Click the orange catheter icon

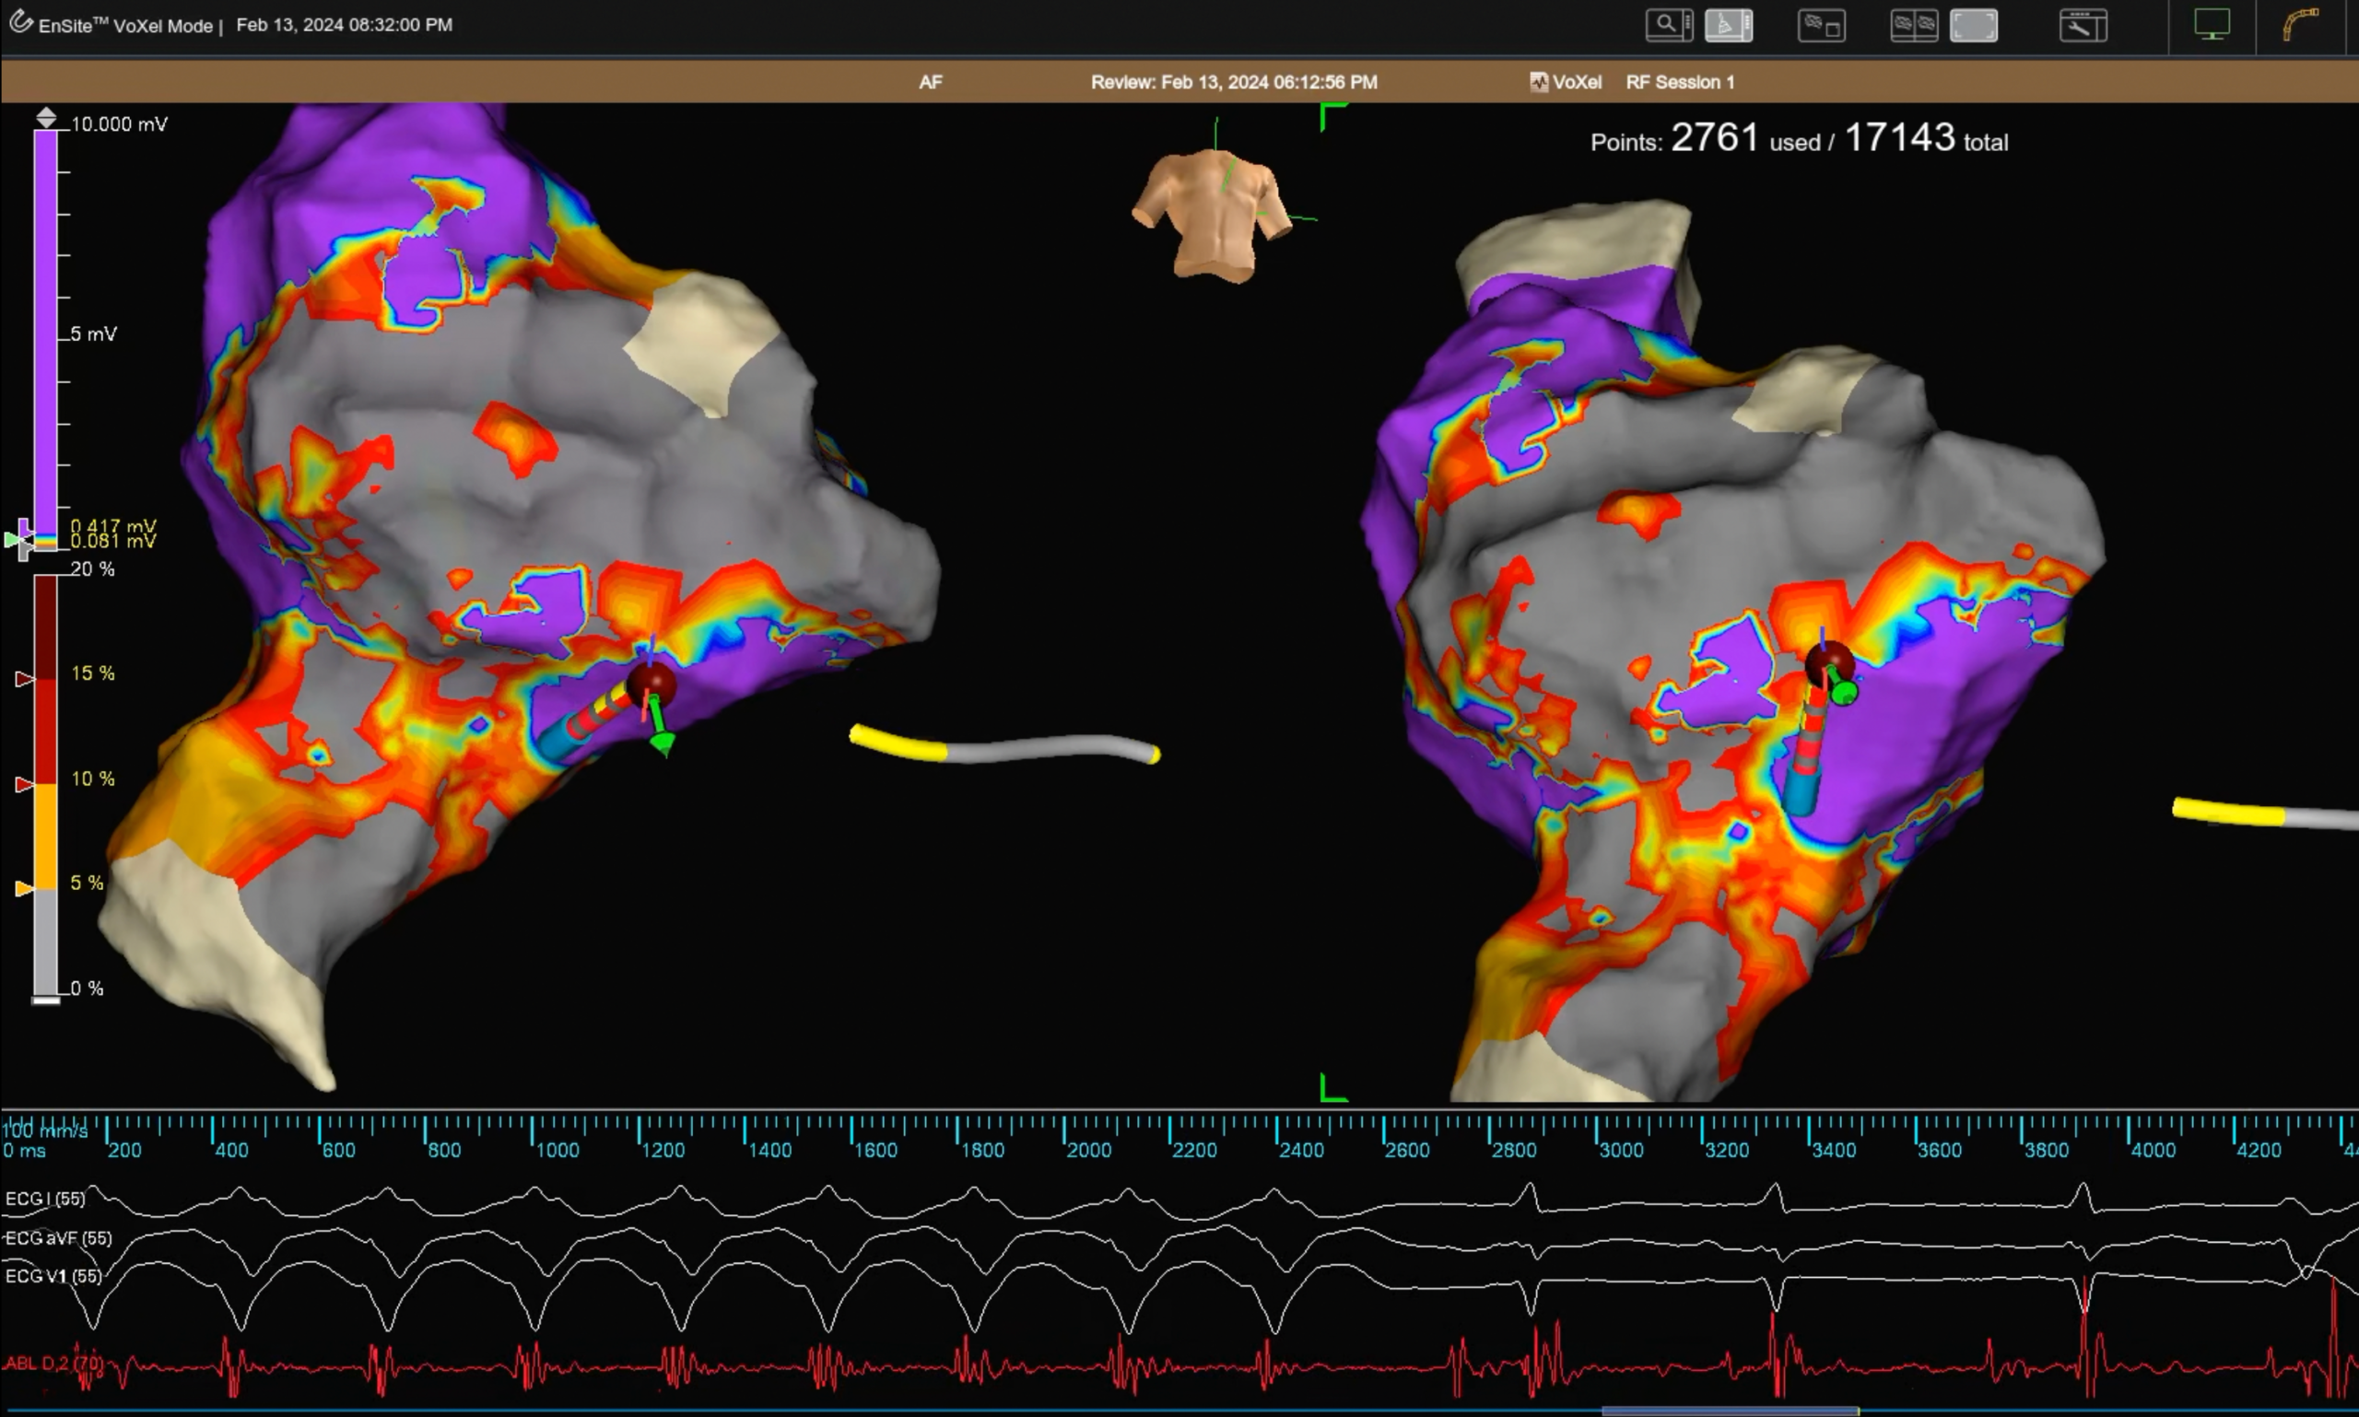[x=2301, y=24]
